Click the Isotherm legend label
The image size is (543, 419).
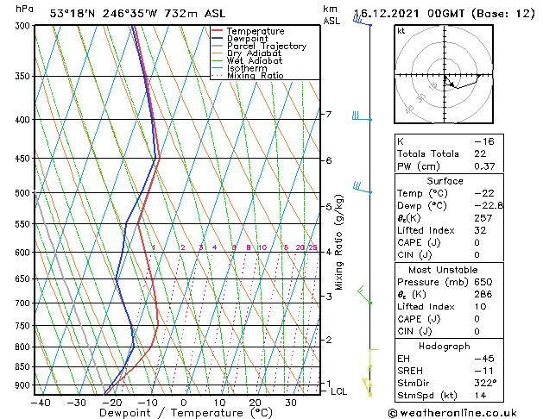[x=247, y=68]
